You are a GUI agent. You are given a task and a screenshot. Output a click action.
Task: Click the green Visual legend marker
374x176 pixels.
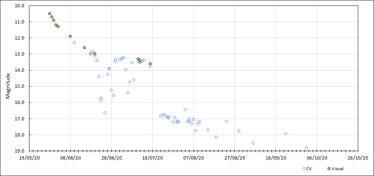(329, 168)
